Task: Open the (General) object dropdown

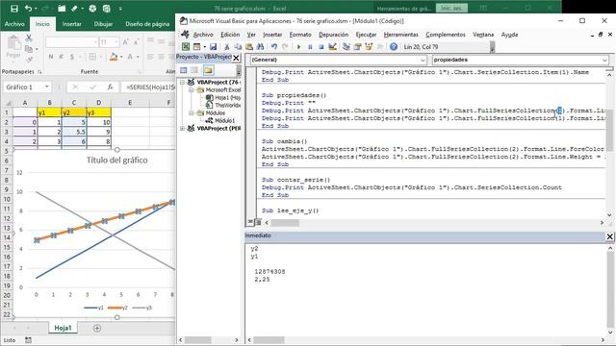Action: [423, 60]
